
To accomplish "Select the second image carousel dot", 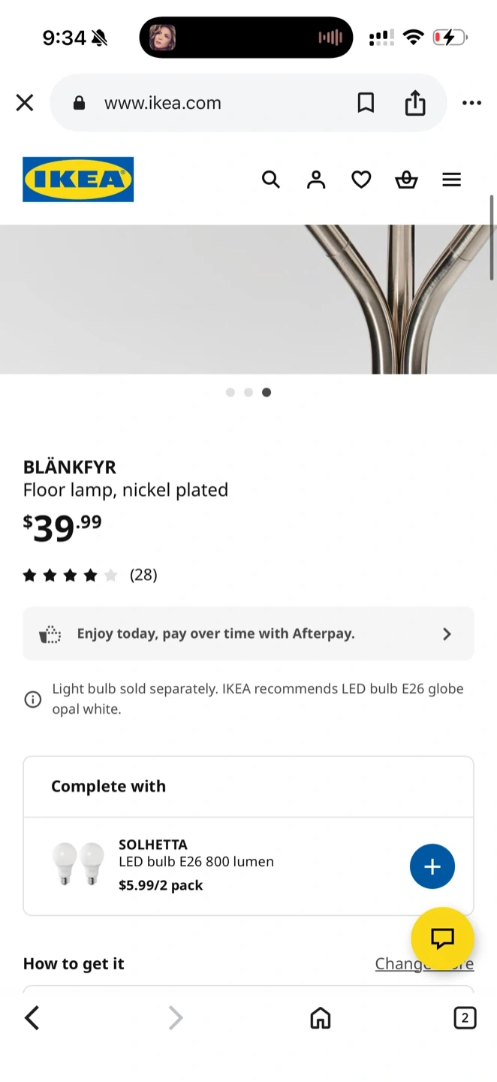I will (248, 392).
